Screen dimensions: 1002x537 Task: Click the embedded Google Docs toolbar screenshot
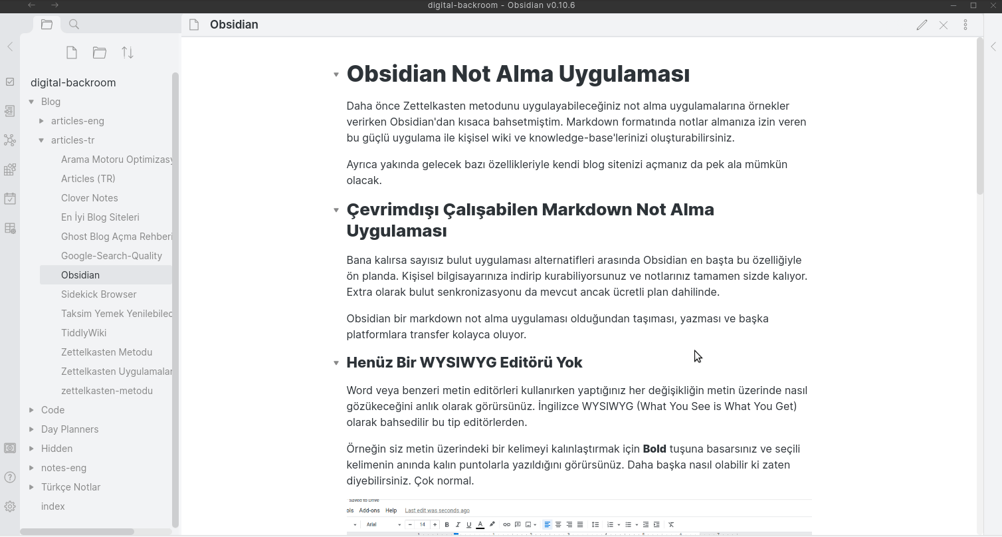coord(579,516)
